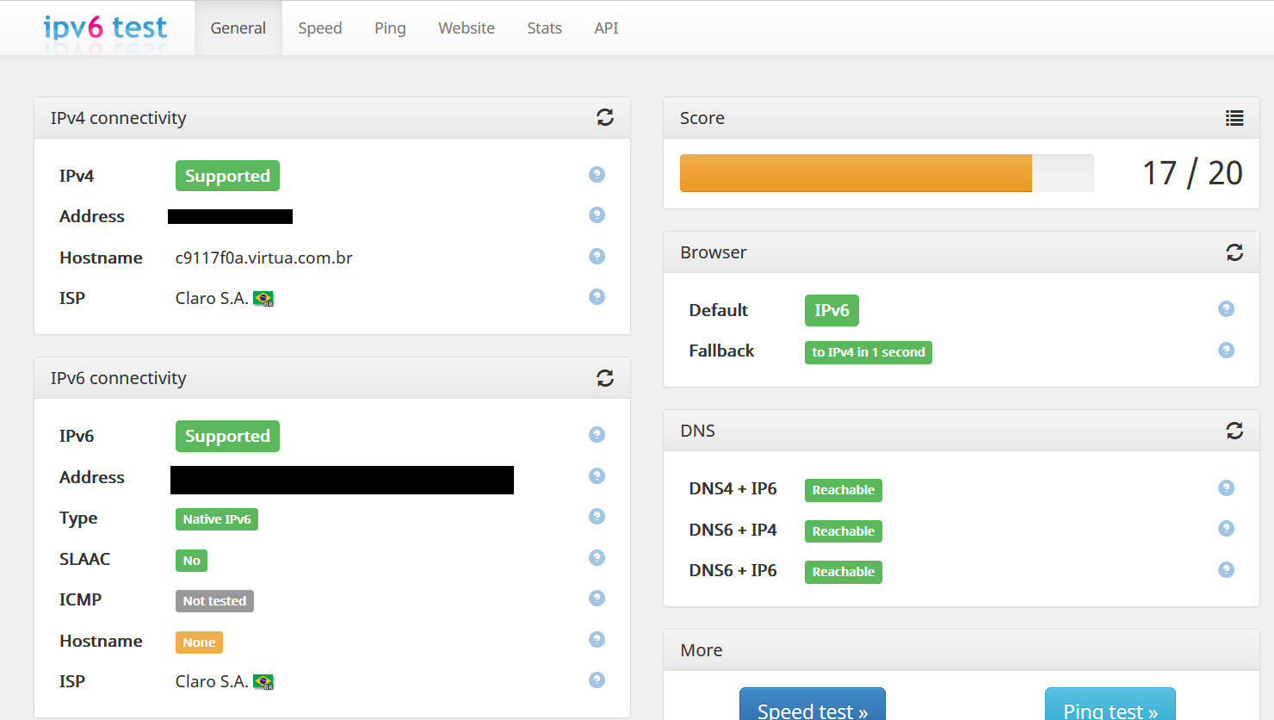Click the help icon for IPv4 Hostname
Viewport: 1274px width, 720px height.
click(597, 256)
